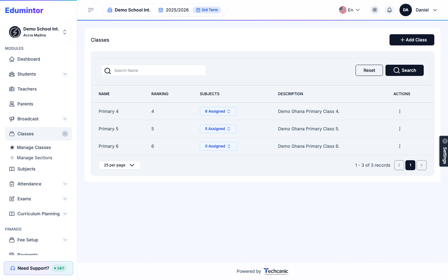Go to previous page arrow
448x280 pixels.
click(399, 165)
